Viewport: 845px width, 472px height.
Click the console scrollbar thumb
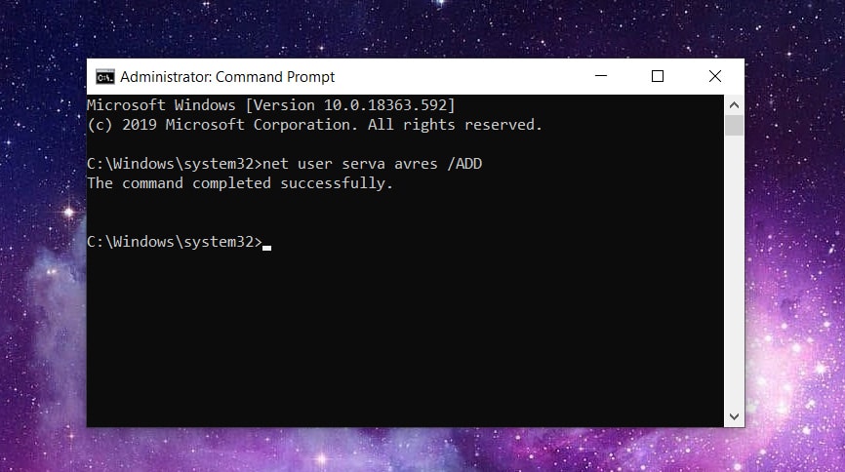click(x=734, y=126)
